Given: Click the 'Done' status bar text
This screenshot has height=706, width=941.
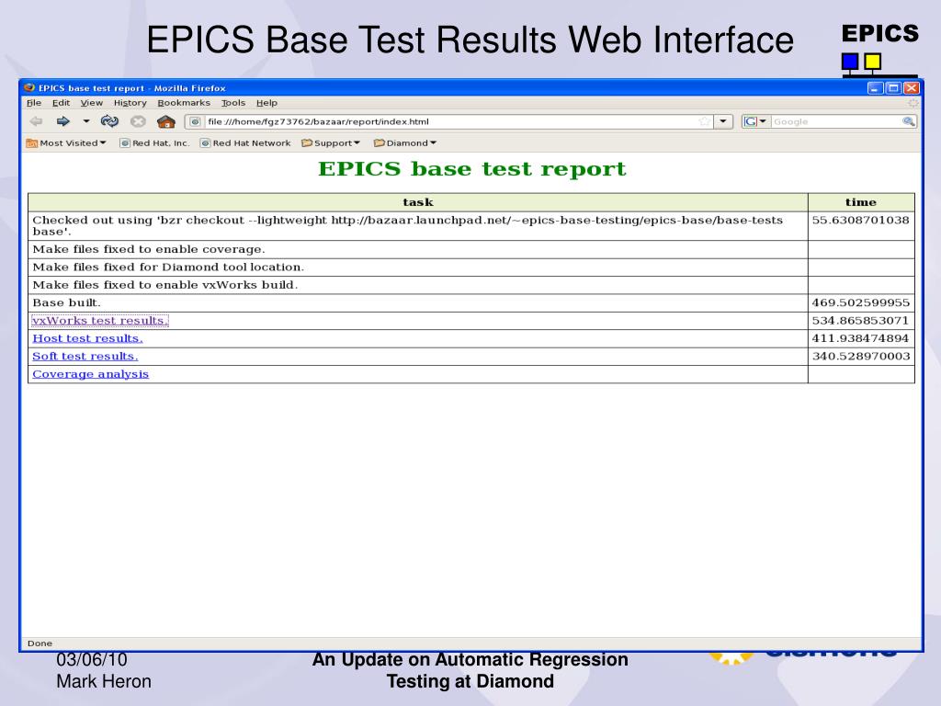Looking at the screenshot, I should [x=40, y=643].
